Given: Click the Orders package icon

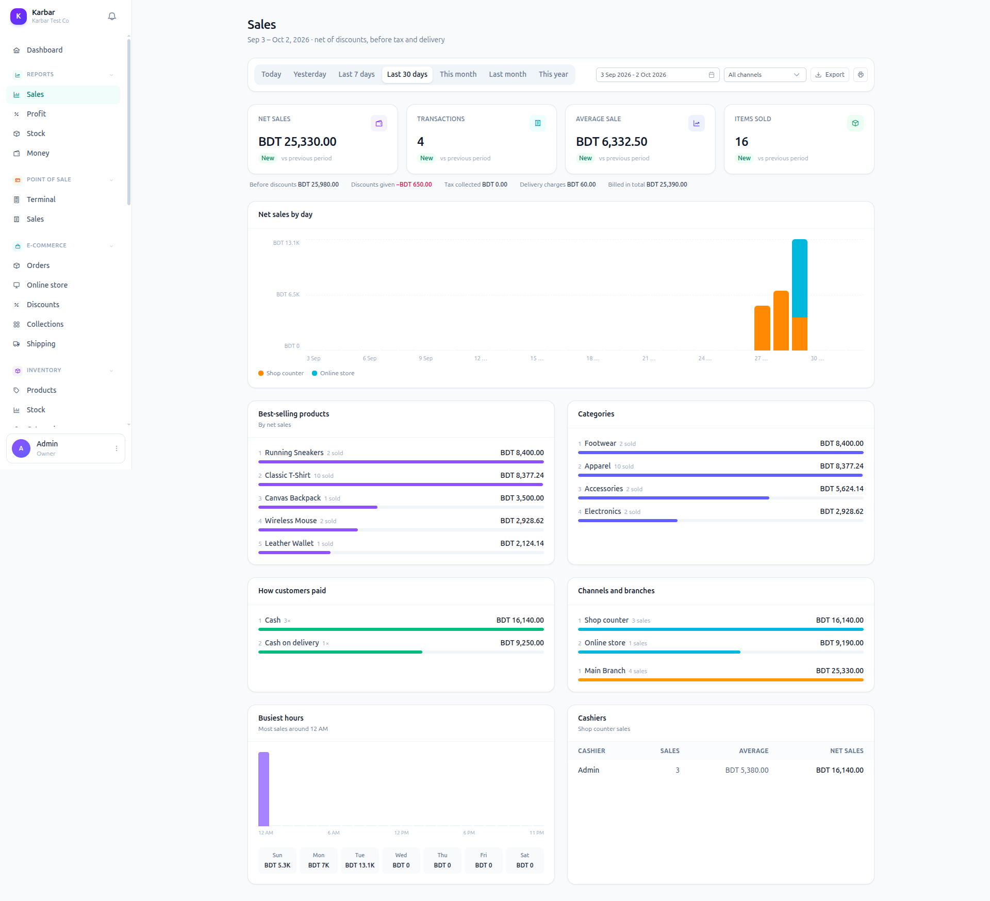Looking at the screenshot, I should pyautogui.click(x=16, y=265).
